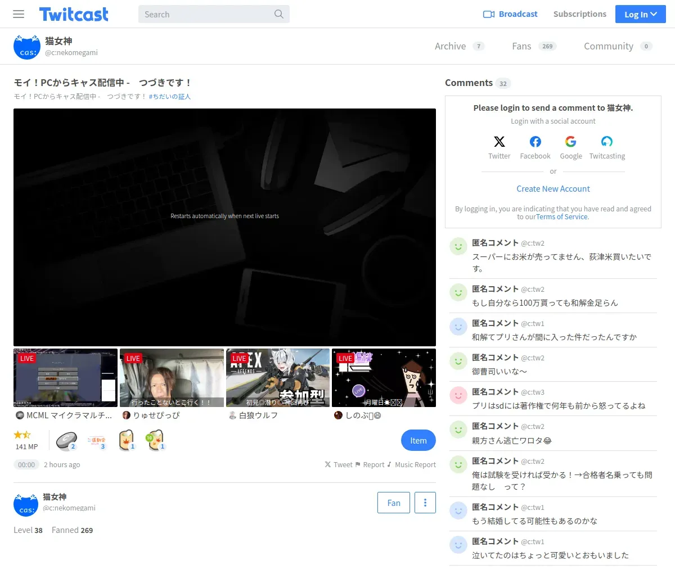The image size is (675, 583).
Task: Click the 猫女神 header avatar
Action: (27, 47)
